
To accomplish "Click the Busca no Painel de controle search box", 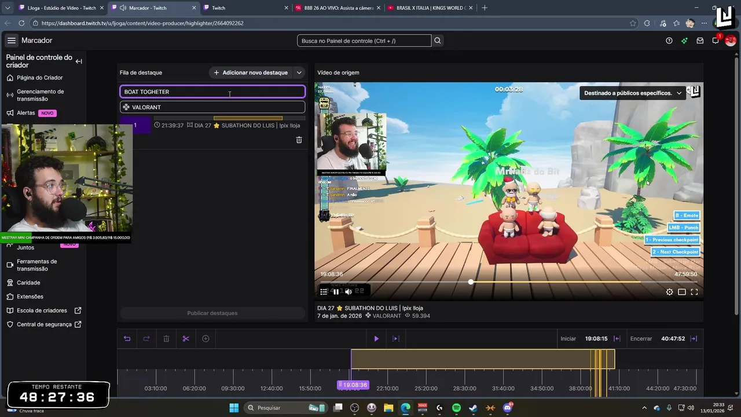I will tap(364, 41).
